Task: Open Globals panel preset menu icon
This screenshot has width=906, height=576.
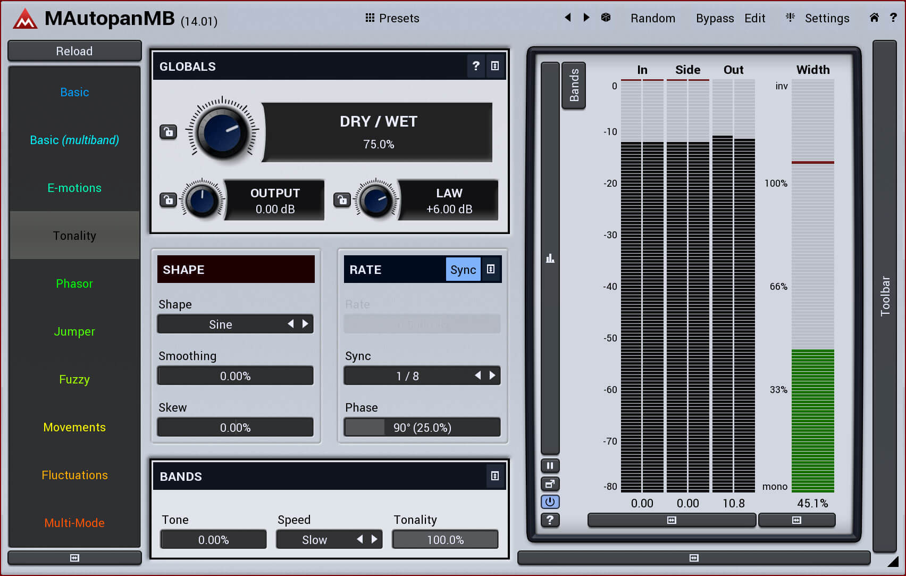Action: (x=495, y=66)
